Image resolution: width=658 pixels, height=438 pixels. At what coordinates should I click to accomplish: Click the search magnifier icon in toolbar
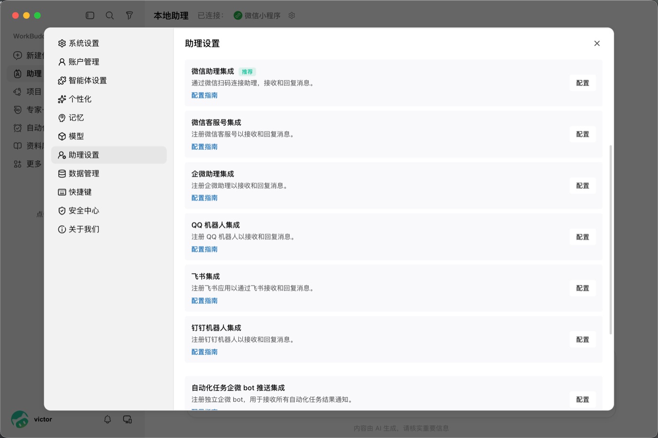(x=110, y=15)
